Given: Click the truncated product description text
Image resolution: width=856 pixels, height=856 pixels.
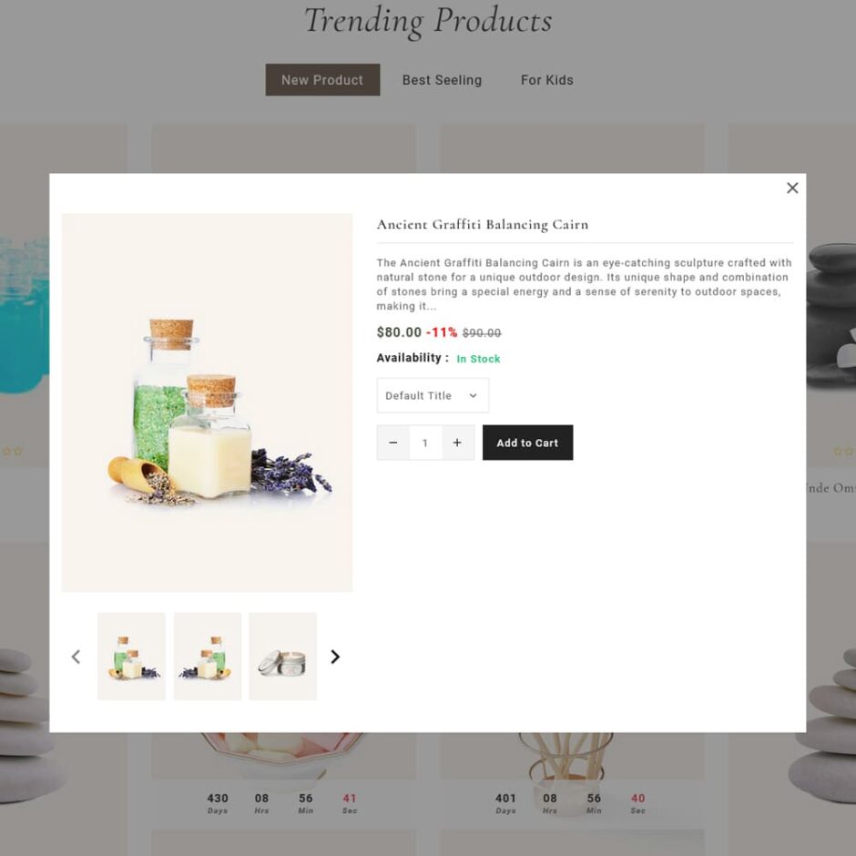Looking at the screenshot, I should coord(585,284).
